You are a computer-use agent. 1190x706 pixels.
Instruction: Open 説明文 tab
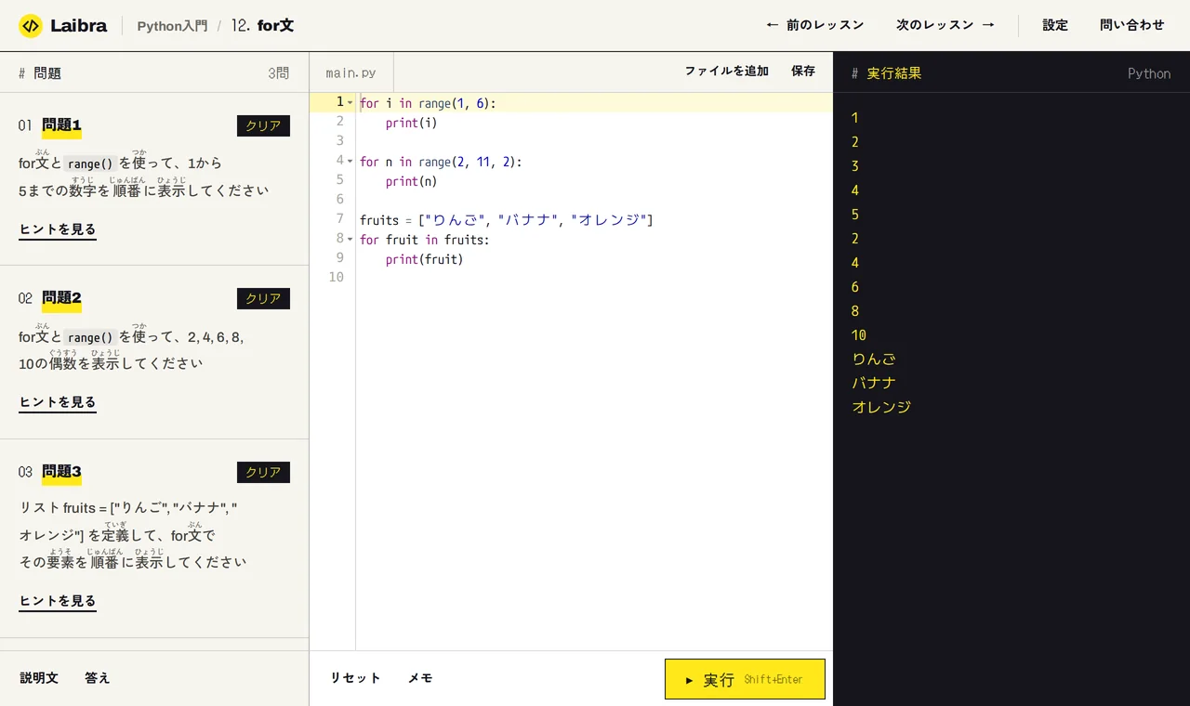click(39, 678)
